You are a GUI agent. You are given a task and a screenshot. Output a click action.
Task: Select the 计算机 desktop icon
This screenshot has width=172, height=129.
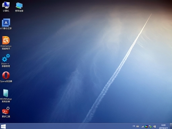(x=6, y=7)
